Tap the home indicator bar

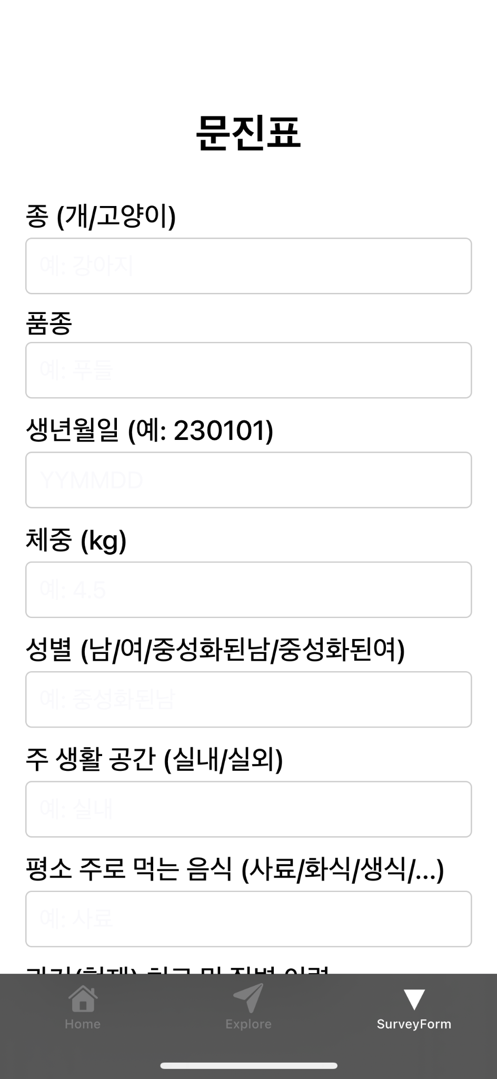[248, 1066]
